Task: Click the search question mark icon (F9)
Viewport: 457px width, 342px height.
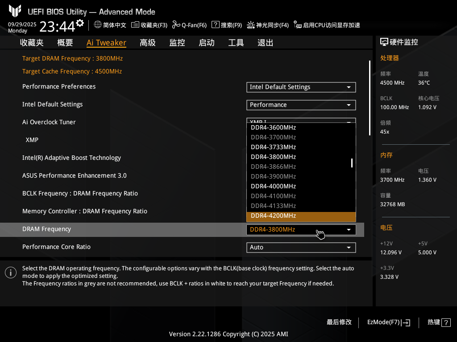Action: [x=216, y=25]
